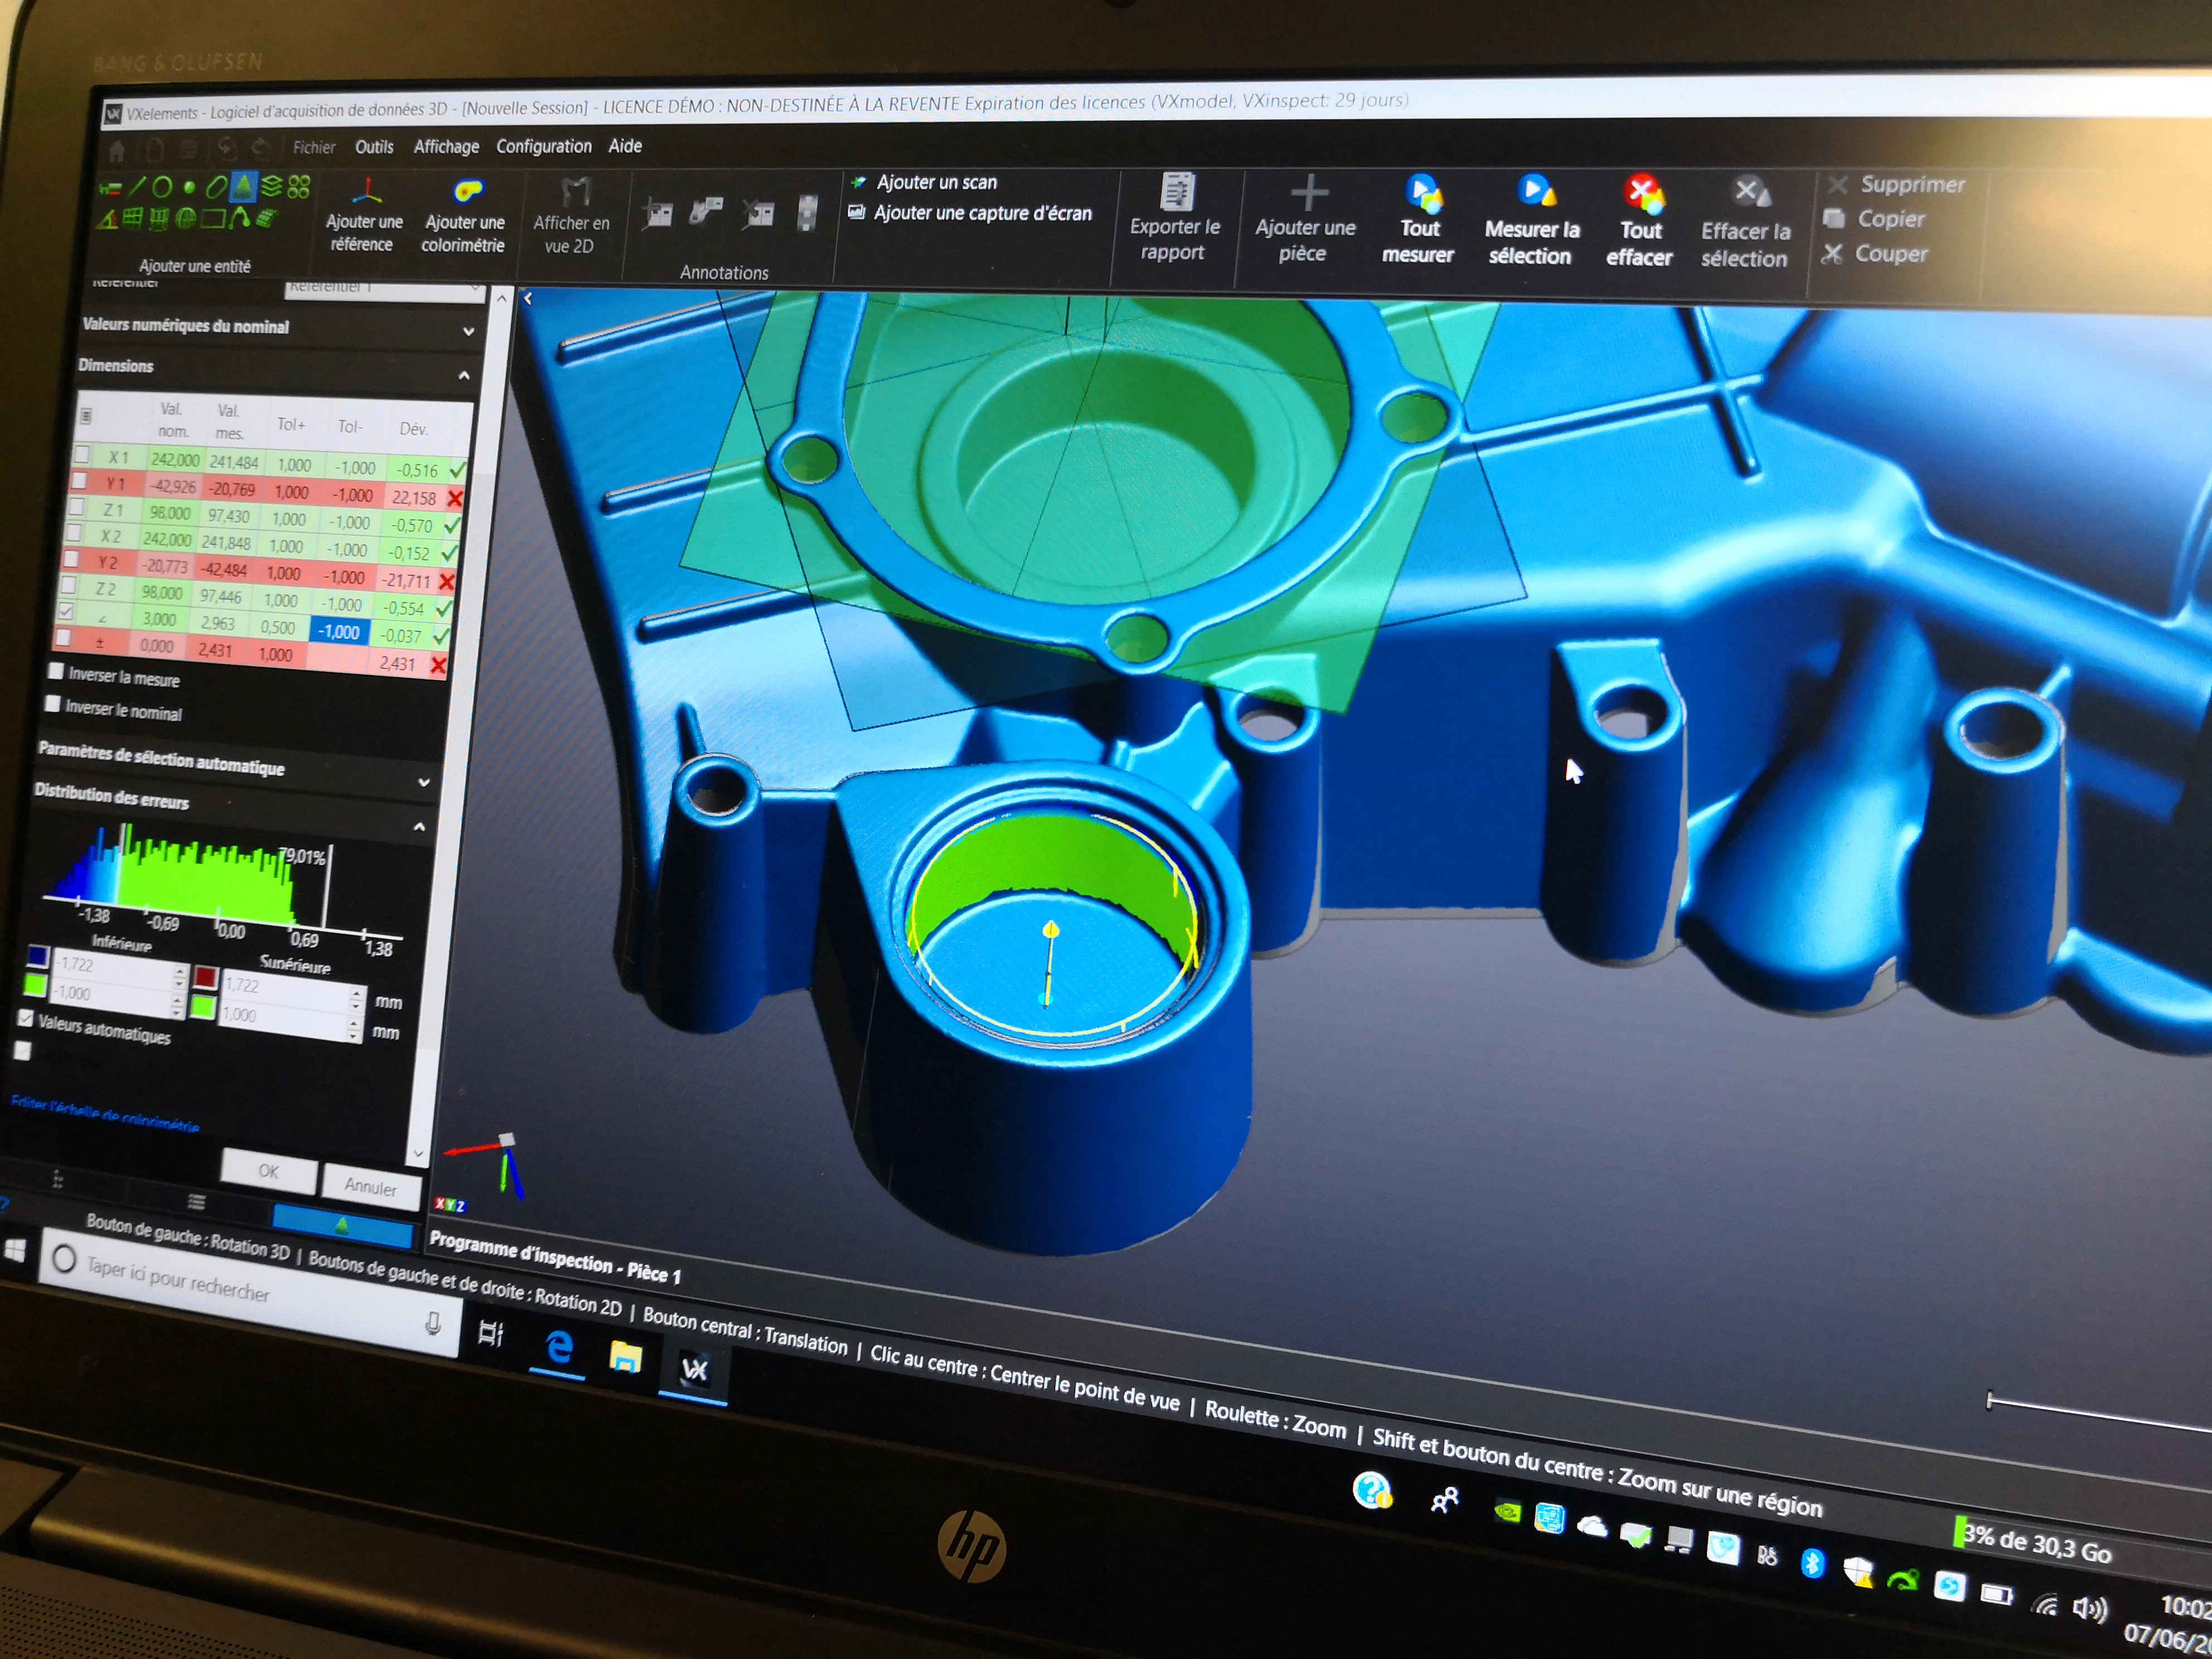Open the Configuration menu
Screen dimensions: 2212x1659
[x=543, y=146]
